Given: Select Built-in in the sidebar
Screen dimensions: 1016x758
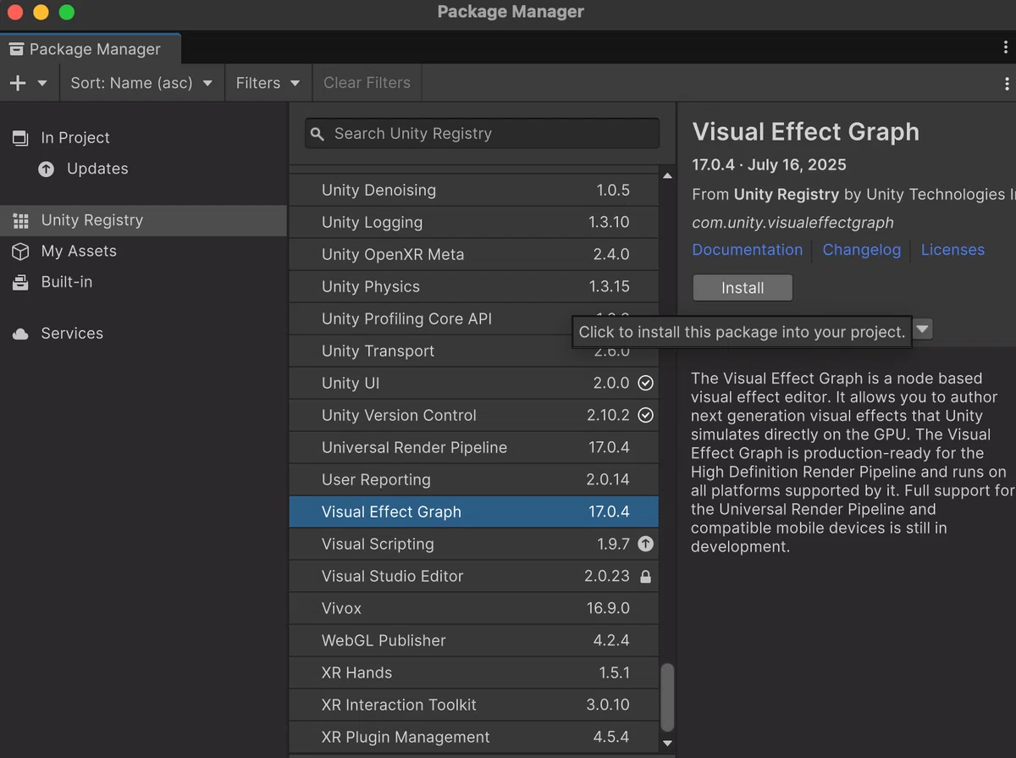Looking at the screenshot, I should pyautogui.click(x=144, y=283).
